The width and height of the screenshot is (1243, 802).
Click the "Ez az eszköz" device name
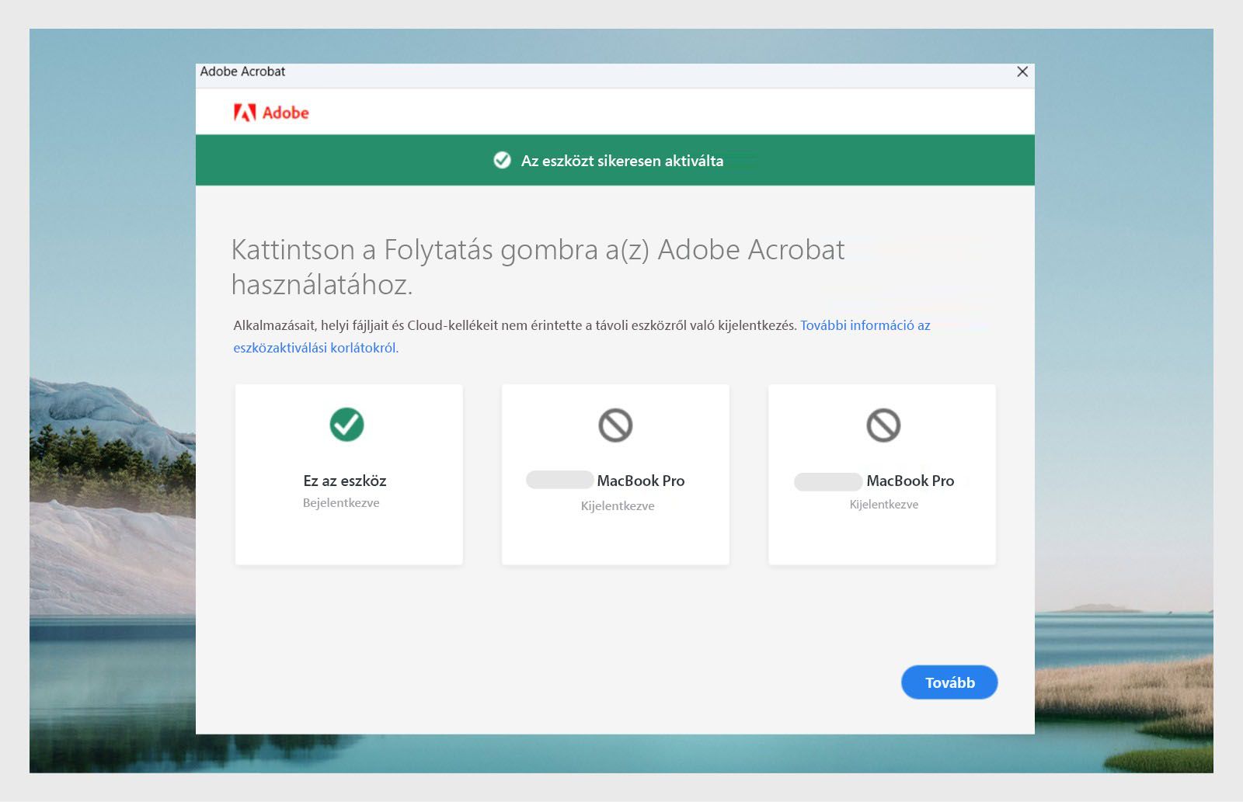click(345, 481)
